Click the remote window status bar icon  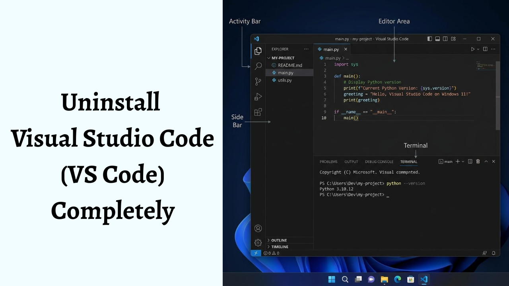tap(256, 253)
